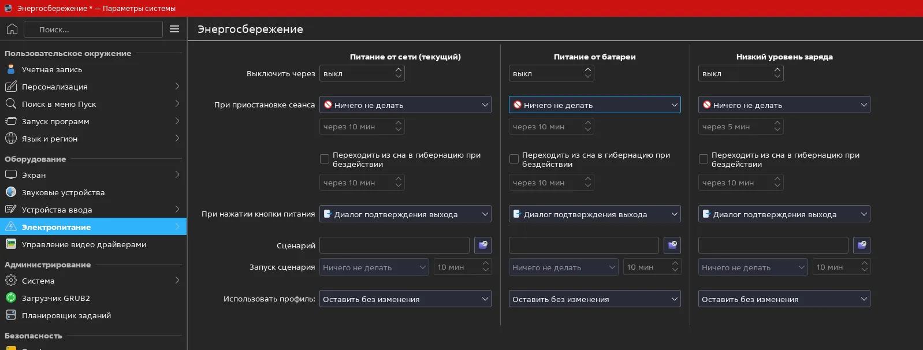Open power button action dropdown under Питание от батареи

coord(595,214)
